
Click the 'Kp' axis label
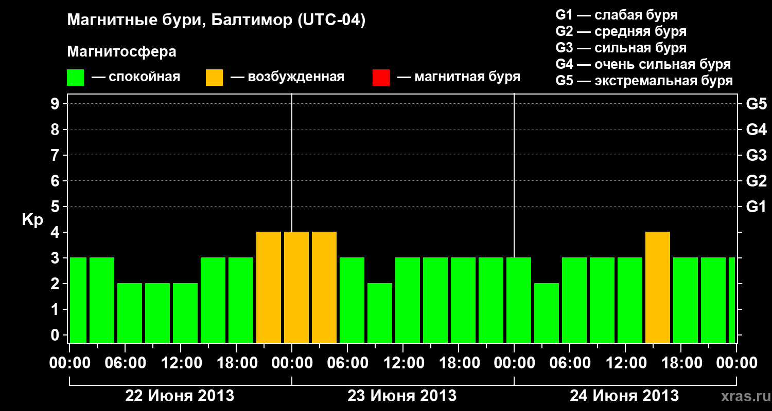[x=32, y=220]
